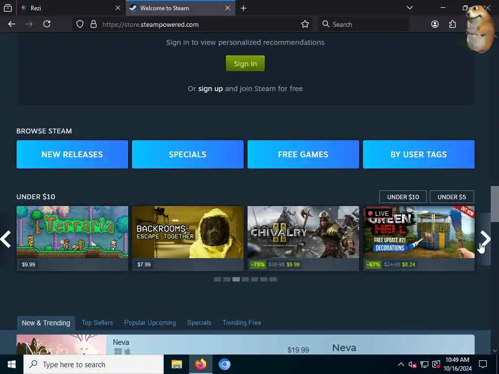Follow the sign up link
The image size is (499, 374).
tap(211, 89)
